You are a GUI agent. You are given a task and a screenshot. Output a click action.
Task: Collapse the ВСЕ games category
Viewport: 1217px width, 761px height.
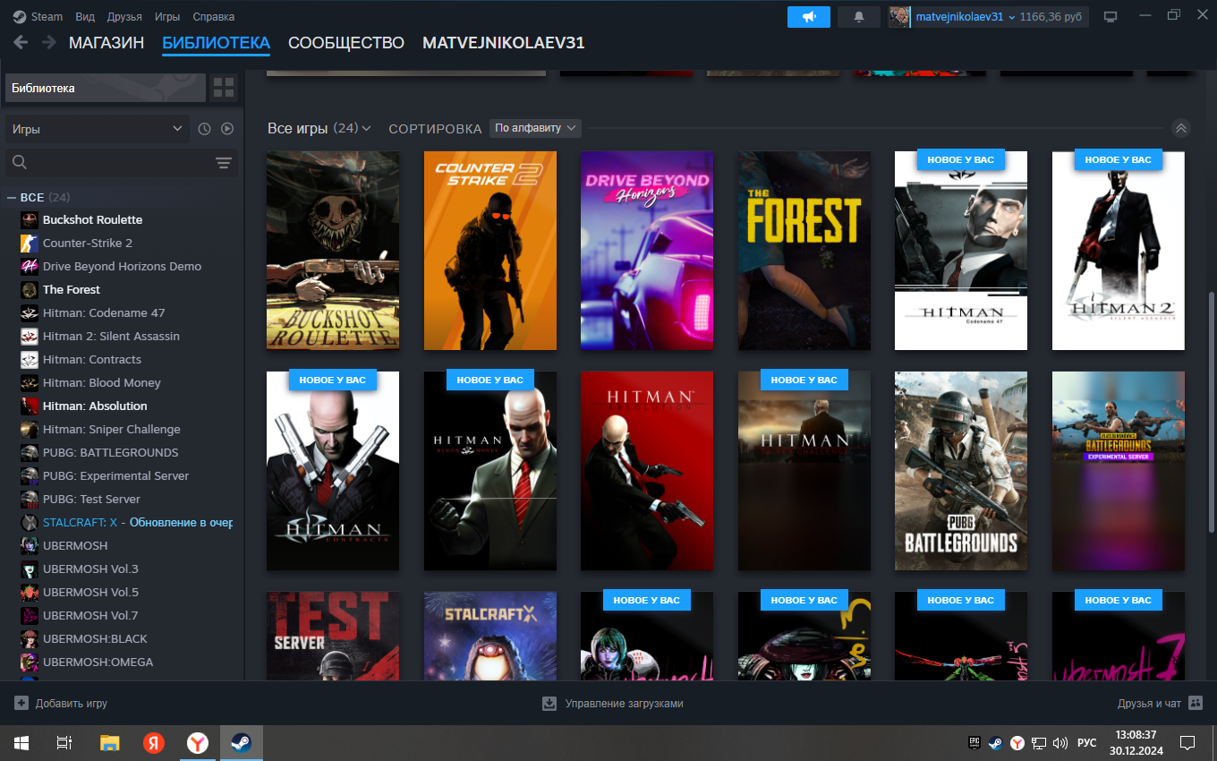tap(13, 197)
